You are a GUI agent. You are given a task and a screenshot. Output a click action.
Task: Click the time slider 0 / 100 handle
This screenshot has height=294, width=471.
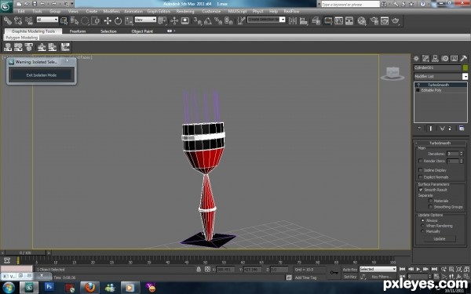point(25,253)
